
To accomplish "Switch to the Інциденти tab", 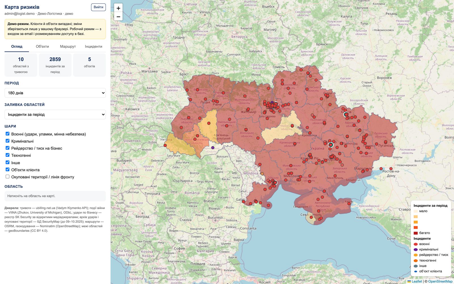I will click(x=94, y=47).
